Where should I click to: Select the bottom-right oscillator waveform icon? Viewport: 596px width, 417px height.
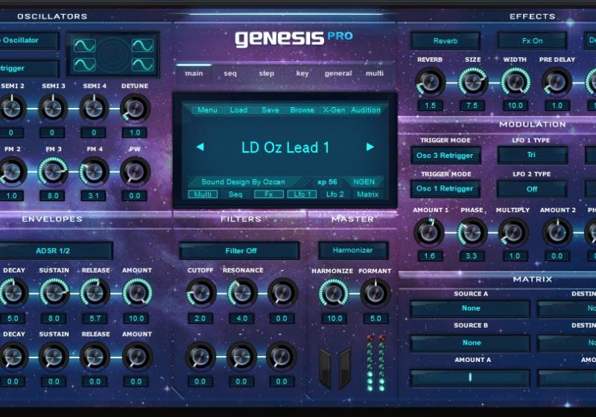point(142,65)
